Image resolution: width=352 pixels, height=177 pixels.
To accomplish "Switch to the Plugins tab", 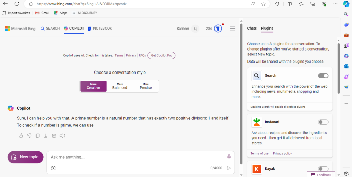I will point(267,28).
